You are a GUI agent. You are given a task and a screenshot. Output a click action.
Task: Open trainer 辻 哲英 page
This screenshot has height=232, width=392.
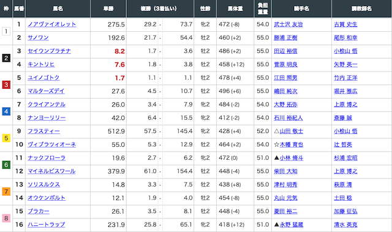pos(343,144)
